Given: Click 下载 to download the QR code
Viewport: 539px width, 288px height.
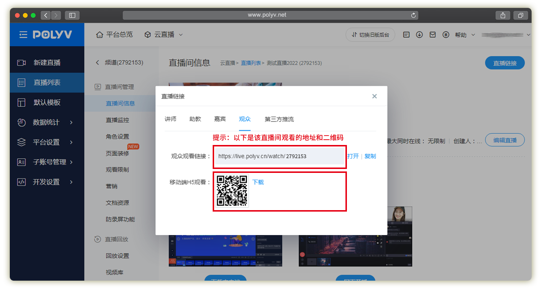Looking at the screenshot, I should tap(258, 182).
